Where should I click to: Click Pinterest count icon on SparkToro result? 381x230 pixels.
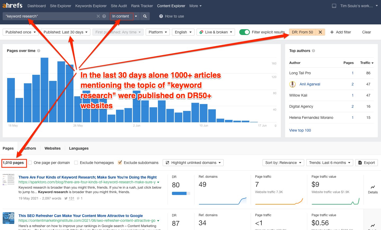tap(78, 198)
